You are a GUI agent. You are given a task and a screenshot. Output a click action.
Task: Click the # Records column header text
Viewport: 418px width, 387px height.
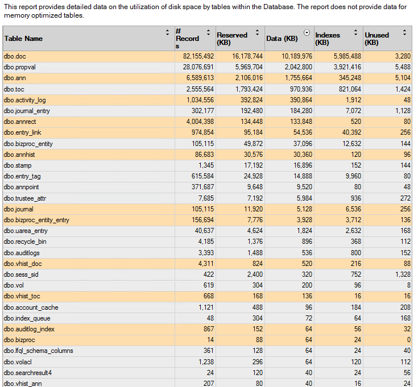click(x=188, y=39)
